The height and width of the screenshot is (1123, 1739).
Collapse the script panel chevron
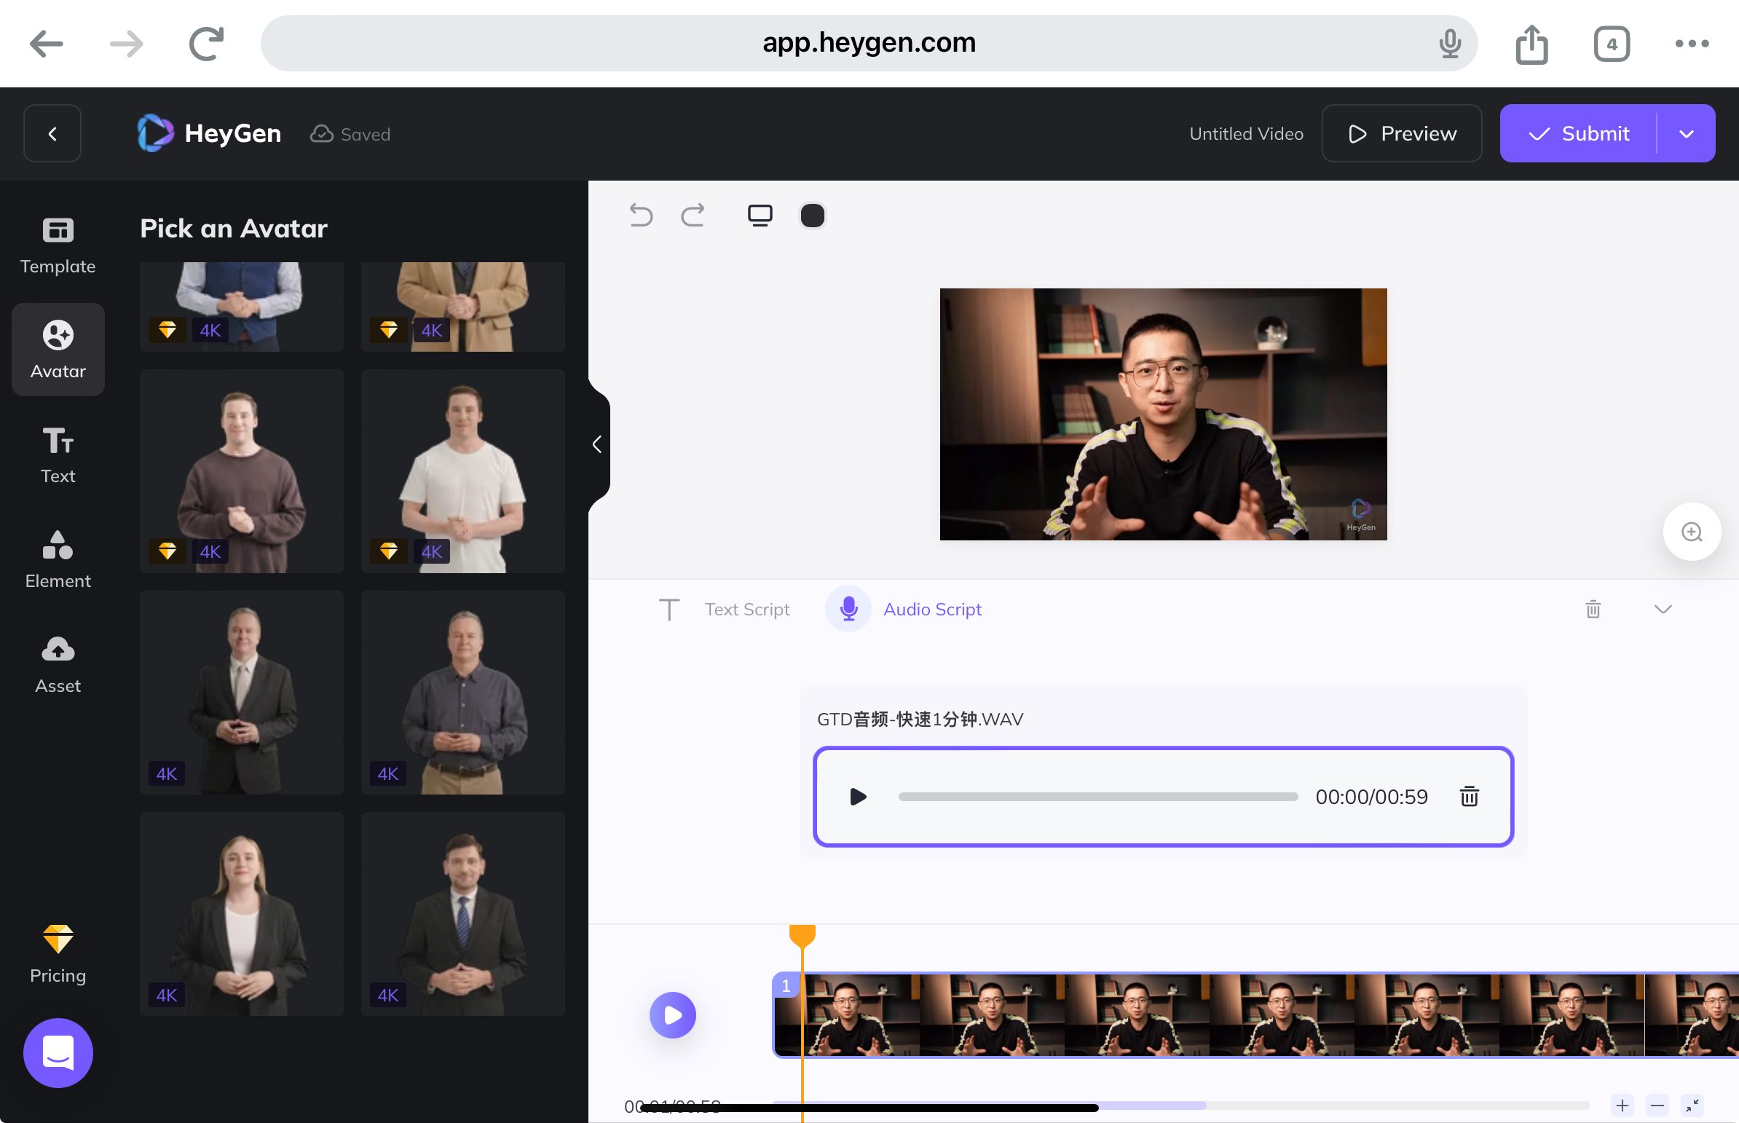pos(1663,610)
